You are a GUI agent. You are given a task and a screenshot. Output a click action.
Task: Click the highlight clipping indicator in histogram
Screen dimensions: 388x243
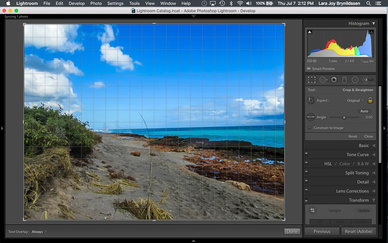(371, 32)
